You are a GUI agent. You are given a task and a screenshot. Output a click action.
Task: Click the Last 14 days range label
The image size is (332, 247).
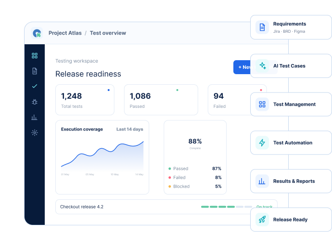coord(129,129)
